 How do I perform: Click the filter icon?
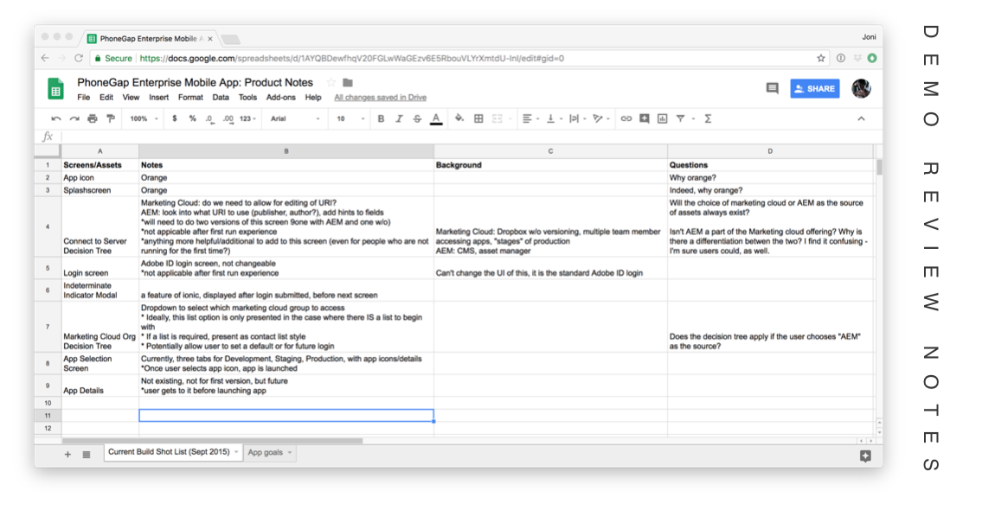coord(680,118)
